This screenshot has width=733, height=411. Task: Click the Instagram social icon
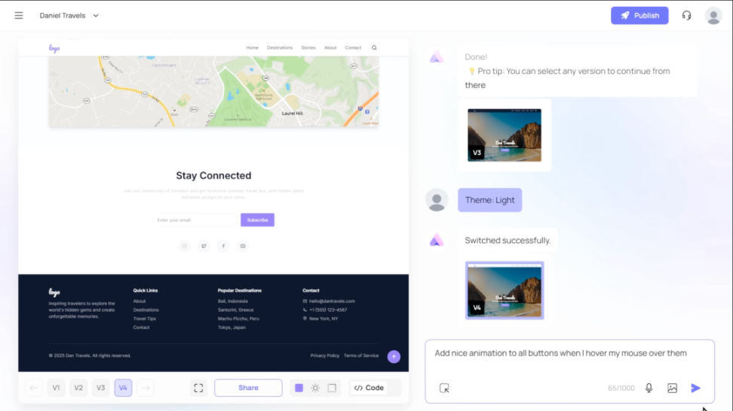pyautogui.click(x=184, y=246)
